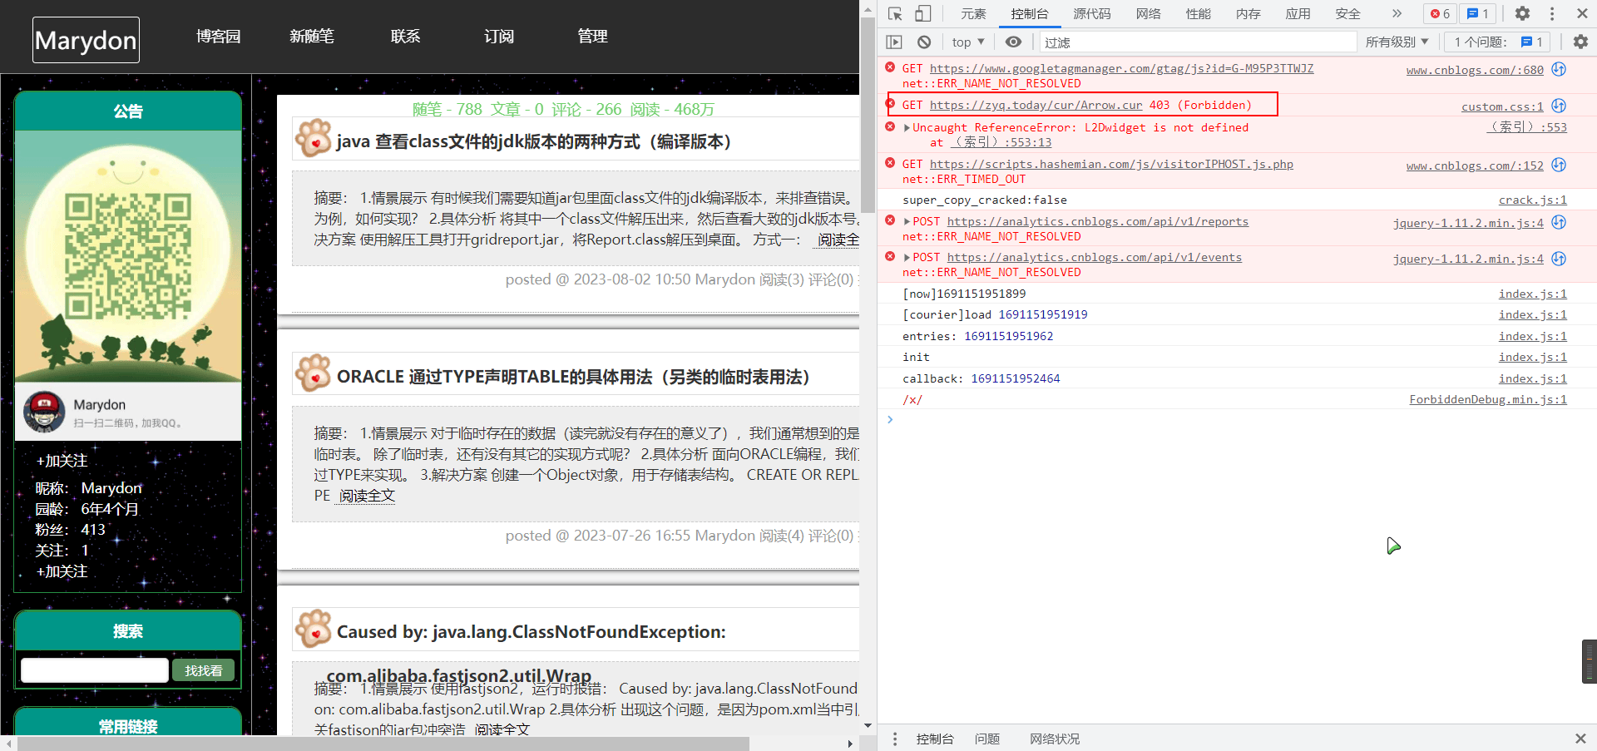This screenshot has height=751, width=1597.
Task: Click the blue chat icon next to 1 个问题
Action: click(x=1529, y=42)
